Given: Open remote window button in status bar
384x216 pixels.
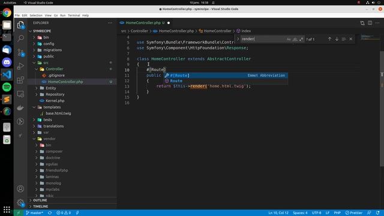Looking at the screenshot, I should click(x=19, y=213).
